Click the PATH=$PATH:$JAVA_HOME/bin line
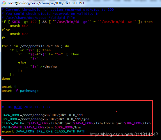The image size is (161, 140). click(41, 127)
